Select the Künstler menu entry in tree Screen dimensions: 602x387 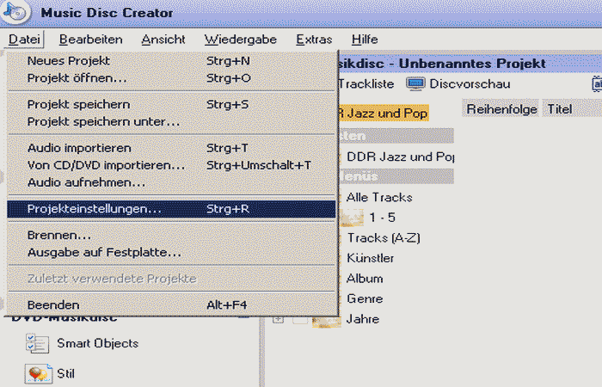[370, 258]
